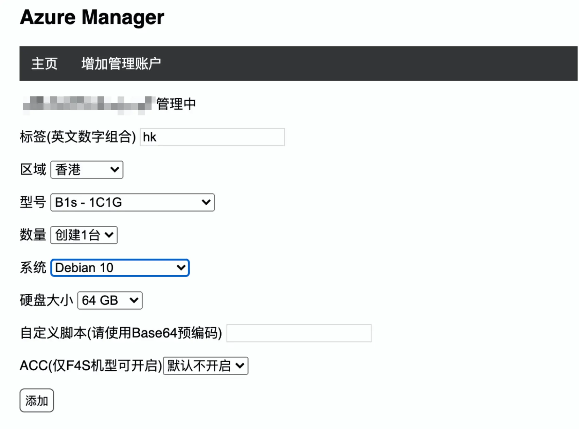Click the blurred account name before 管理中

[87, 104]
